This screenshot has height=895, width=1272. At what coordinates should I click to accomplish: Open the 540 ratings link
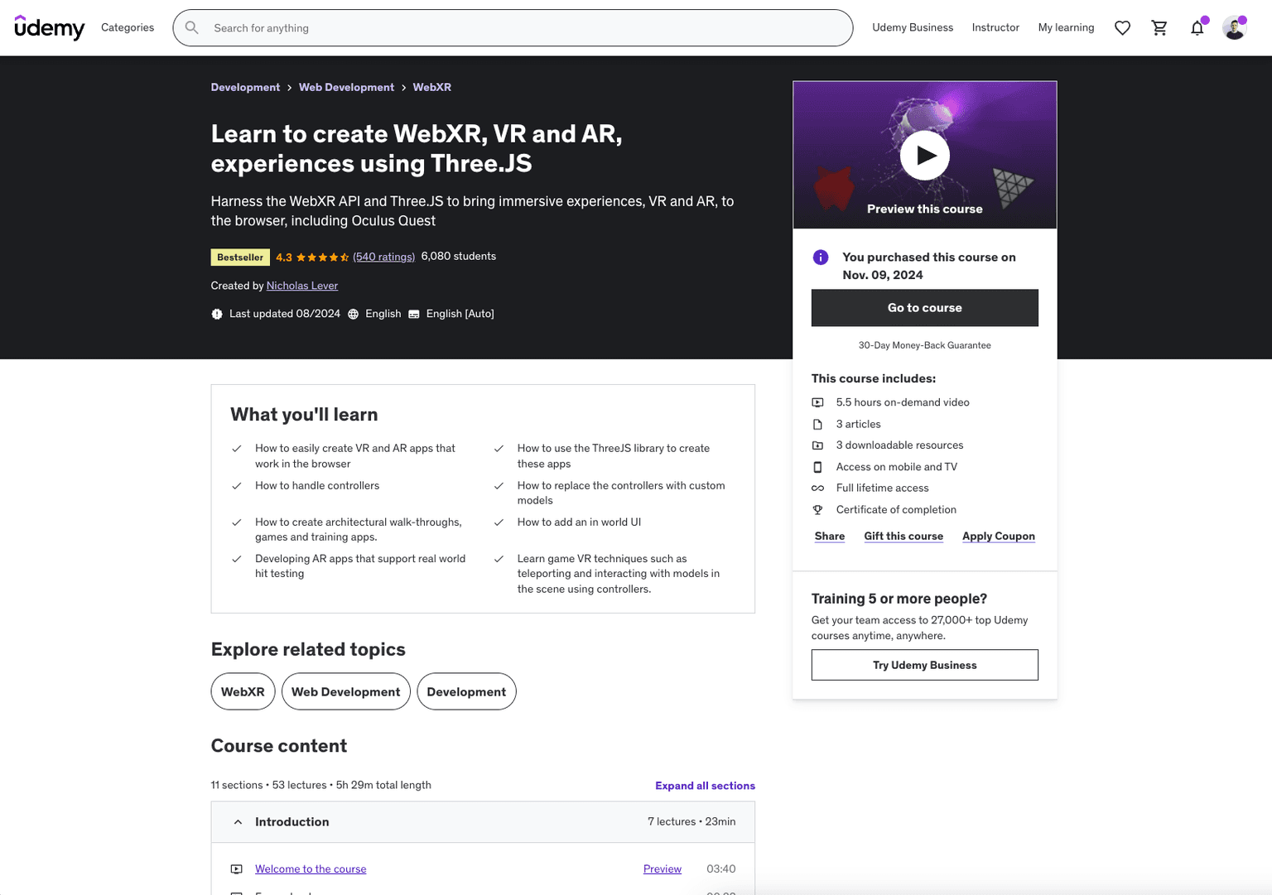(x=383, y=257)
